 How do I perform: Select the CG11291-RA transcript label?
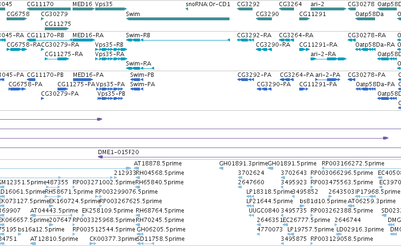click(318, 44)
